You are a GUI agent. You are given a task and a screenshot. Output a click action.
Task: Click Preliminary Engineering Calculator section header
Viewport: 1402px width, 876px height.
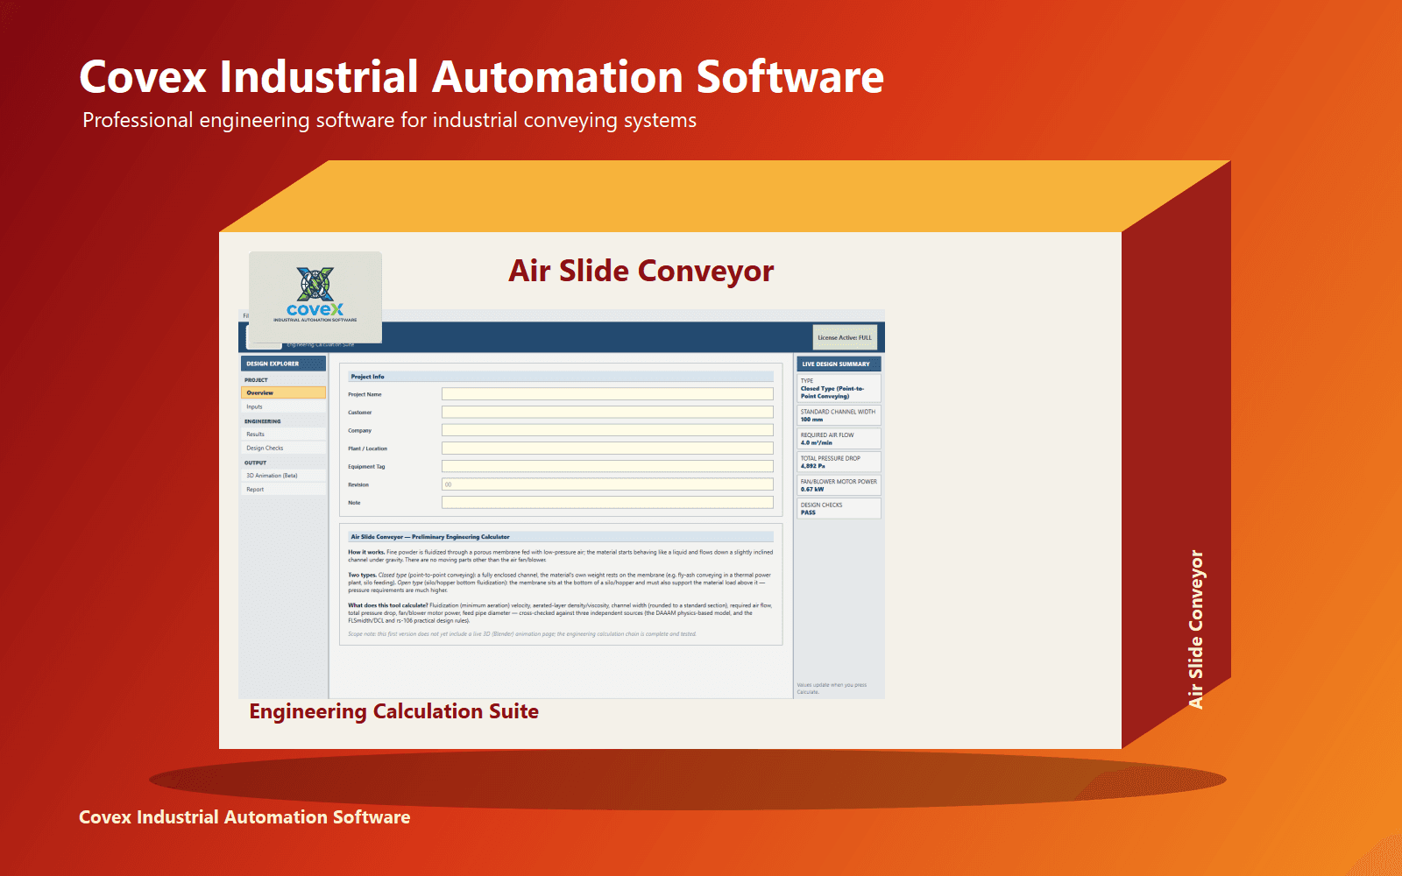click(x=561, y=537)
